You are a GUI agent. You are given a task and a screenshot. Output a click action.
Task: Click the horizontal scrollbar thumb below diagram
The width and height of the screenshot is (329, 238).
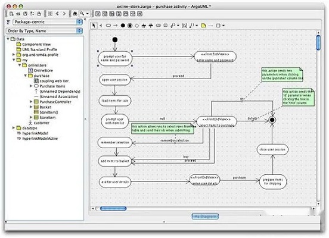tap(113, 208)
